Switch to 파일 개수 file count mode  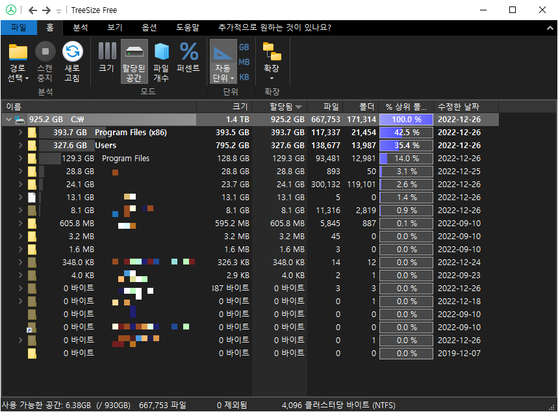[161, 62]
